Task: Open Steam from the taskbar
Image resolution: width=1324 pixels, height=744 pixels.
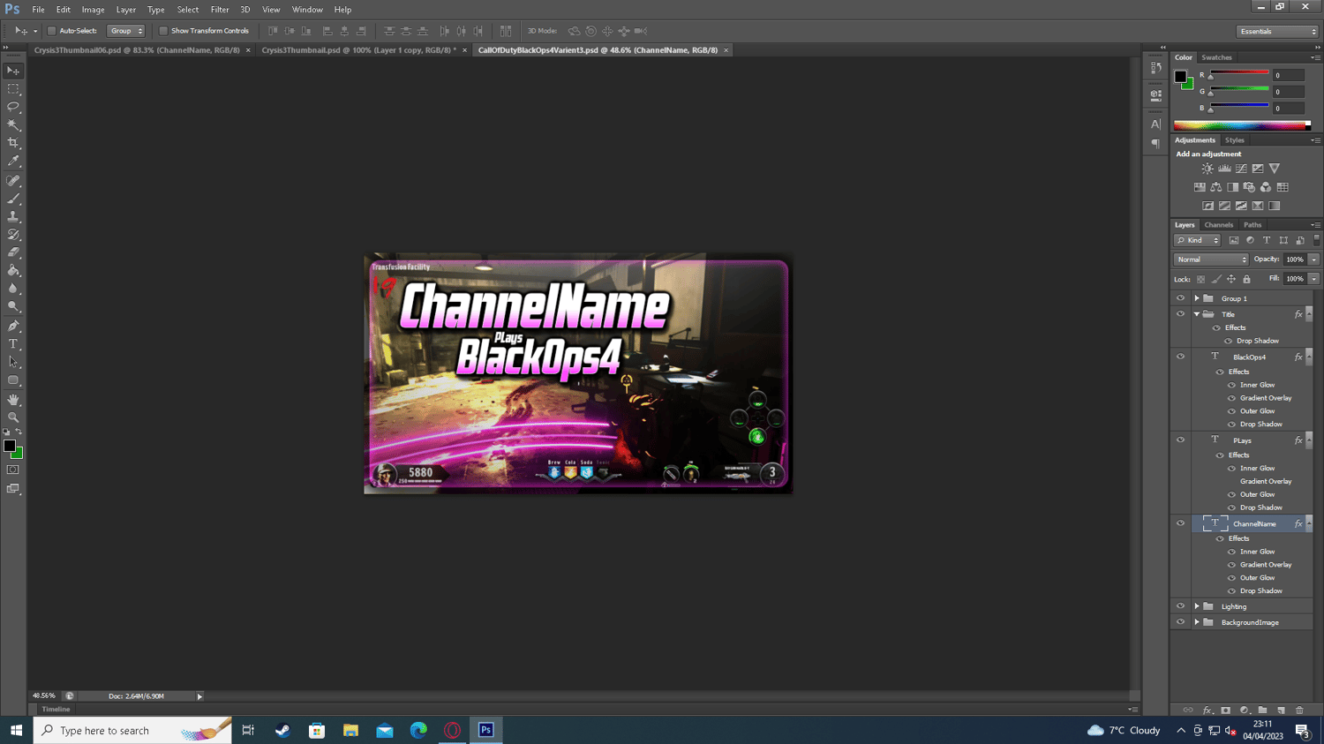Action: (x=282, y=730)
